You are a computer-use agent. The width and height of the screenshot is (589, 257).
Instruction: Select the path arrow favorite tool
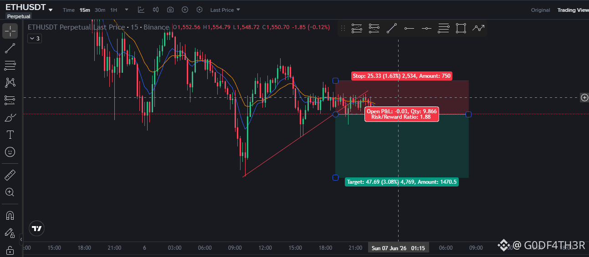[x=478, y=29]
